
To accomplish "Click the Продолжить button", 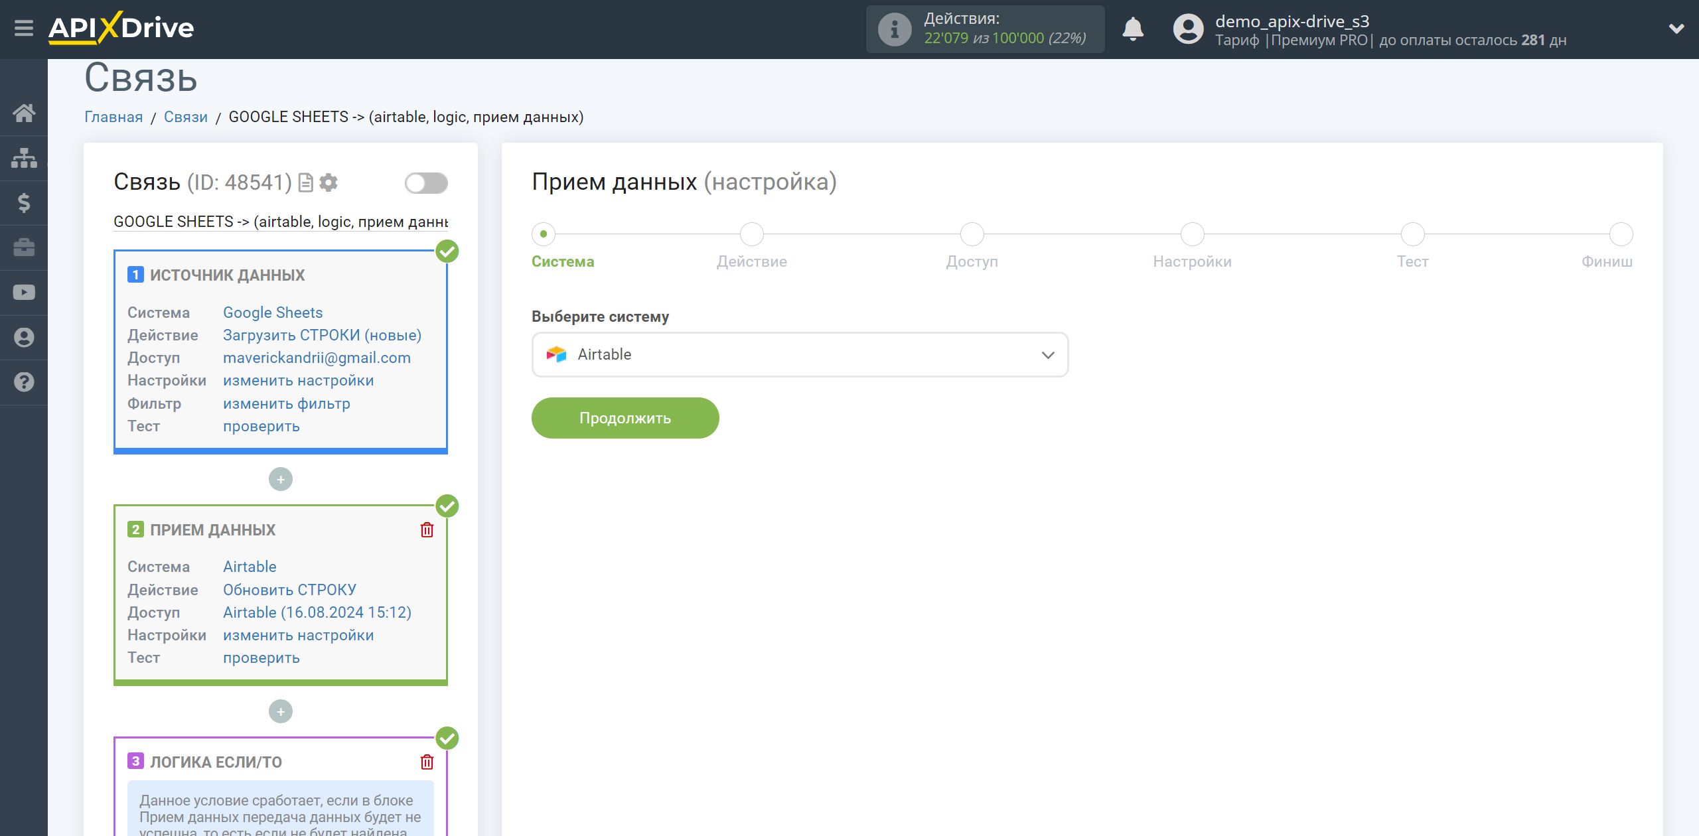I will (x=625, y=418).
